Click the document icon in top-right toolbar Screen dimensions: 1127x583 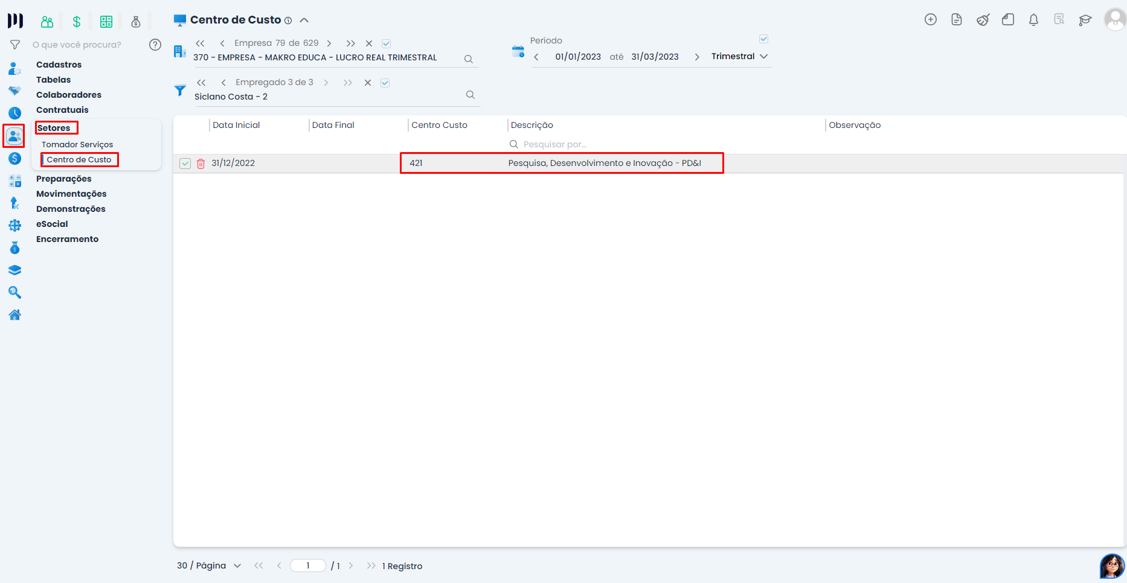[957, 20]
